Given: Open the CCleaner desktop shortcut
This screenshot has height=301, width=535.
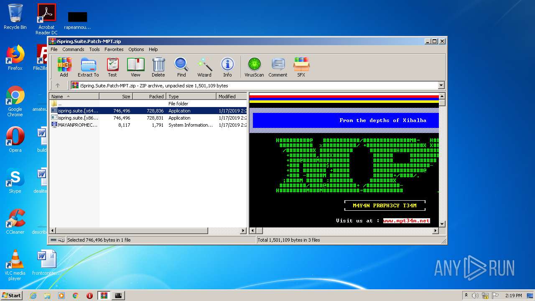Looking at the screenshot, I should pyautogui.click(x=15, y=222).
